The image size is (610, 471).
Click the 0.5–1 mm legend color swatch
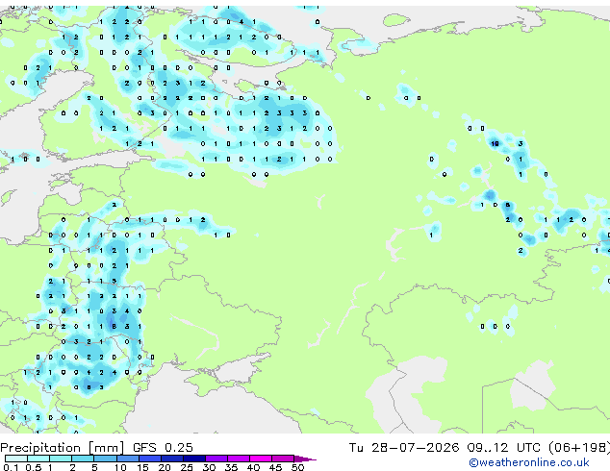pos(38,459)
